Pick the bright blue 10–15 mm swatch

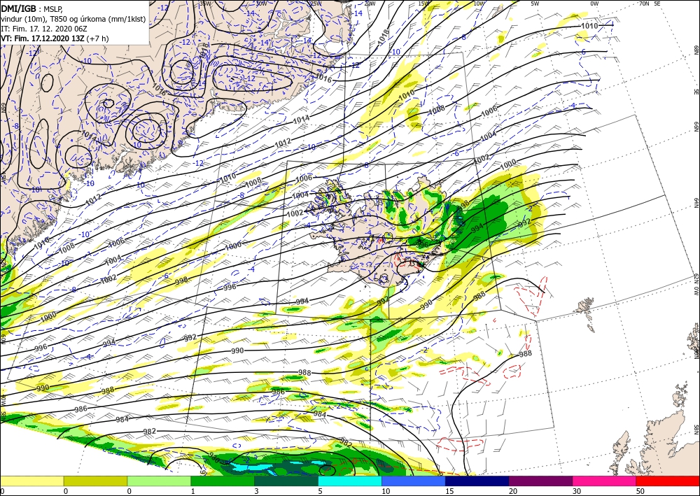pyautogui.click(x=414, y=481)
